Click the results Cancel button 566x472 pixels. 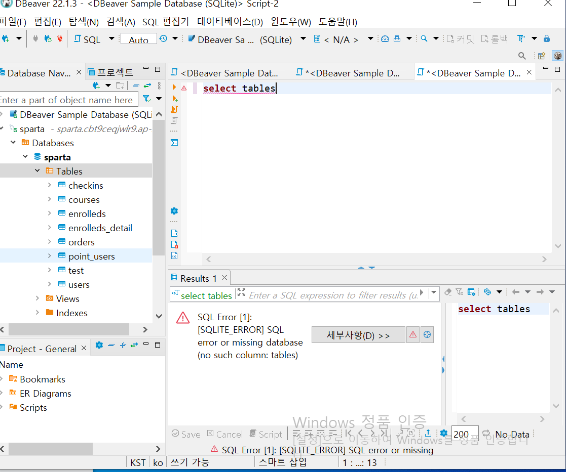[x=225, y=434]
